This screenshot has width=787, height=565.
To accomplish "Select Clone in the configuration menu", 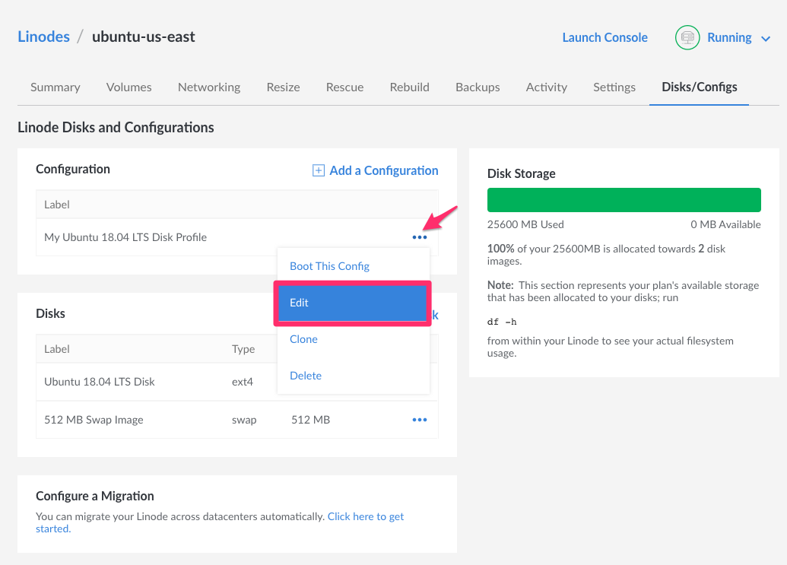I will [x=303, y=339].
